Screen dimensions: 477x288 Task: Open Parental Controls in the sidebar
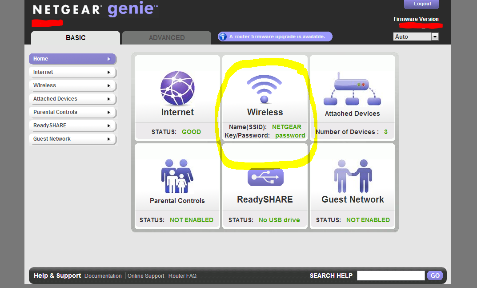click(x=72, y=112)
